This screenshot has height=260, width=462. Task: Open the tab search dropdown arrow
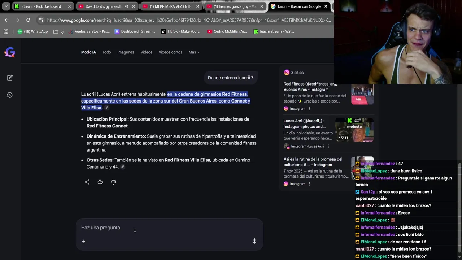pyautogui.click(x=6, y=6)
